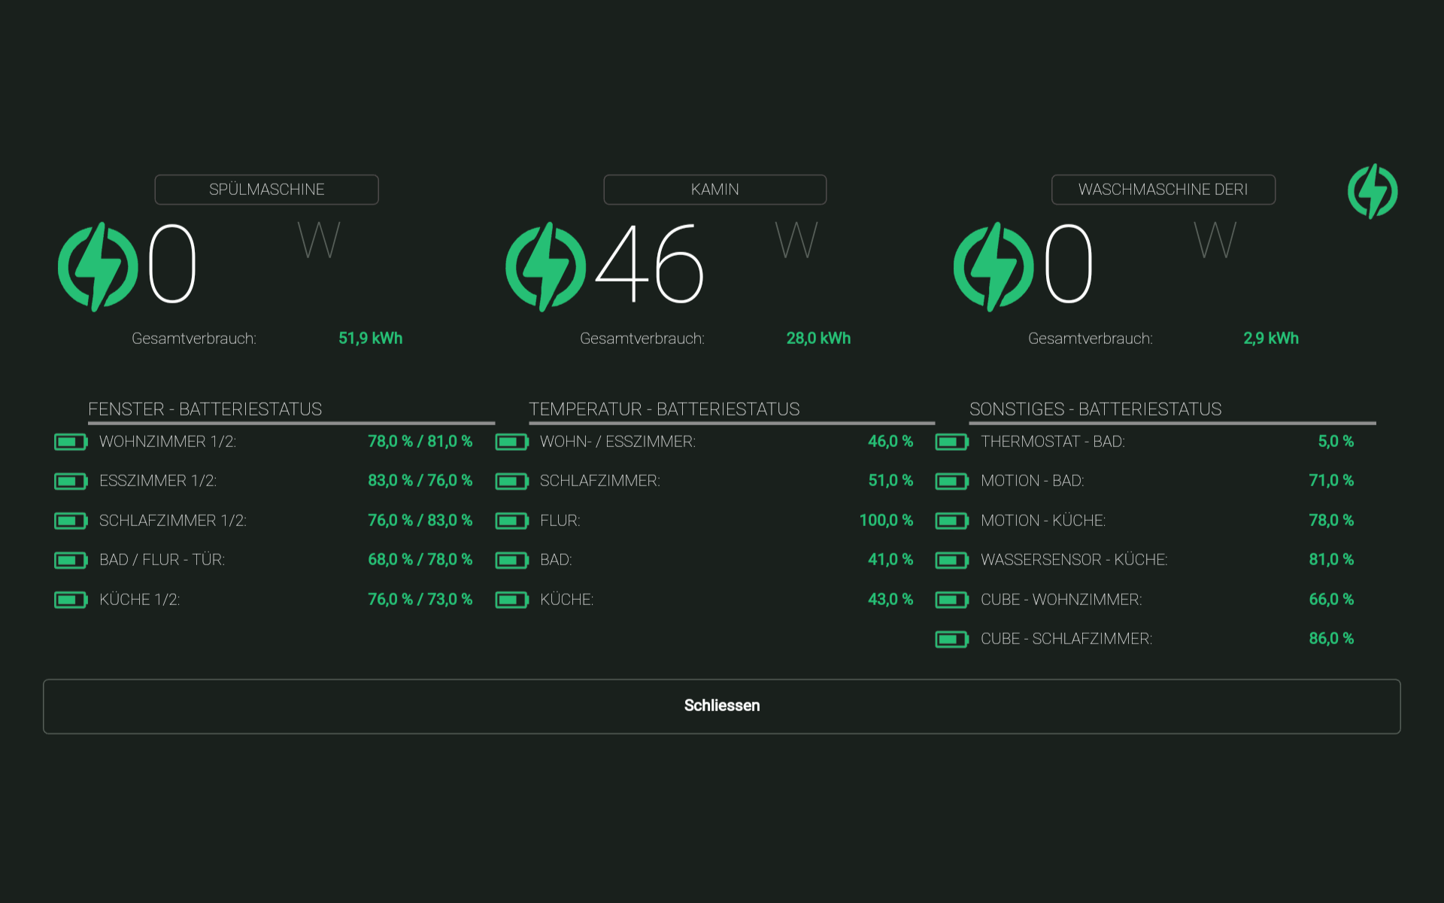
Task: Click the Spülmaschine power bolt icon
Action: (98, 266)
